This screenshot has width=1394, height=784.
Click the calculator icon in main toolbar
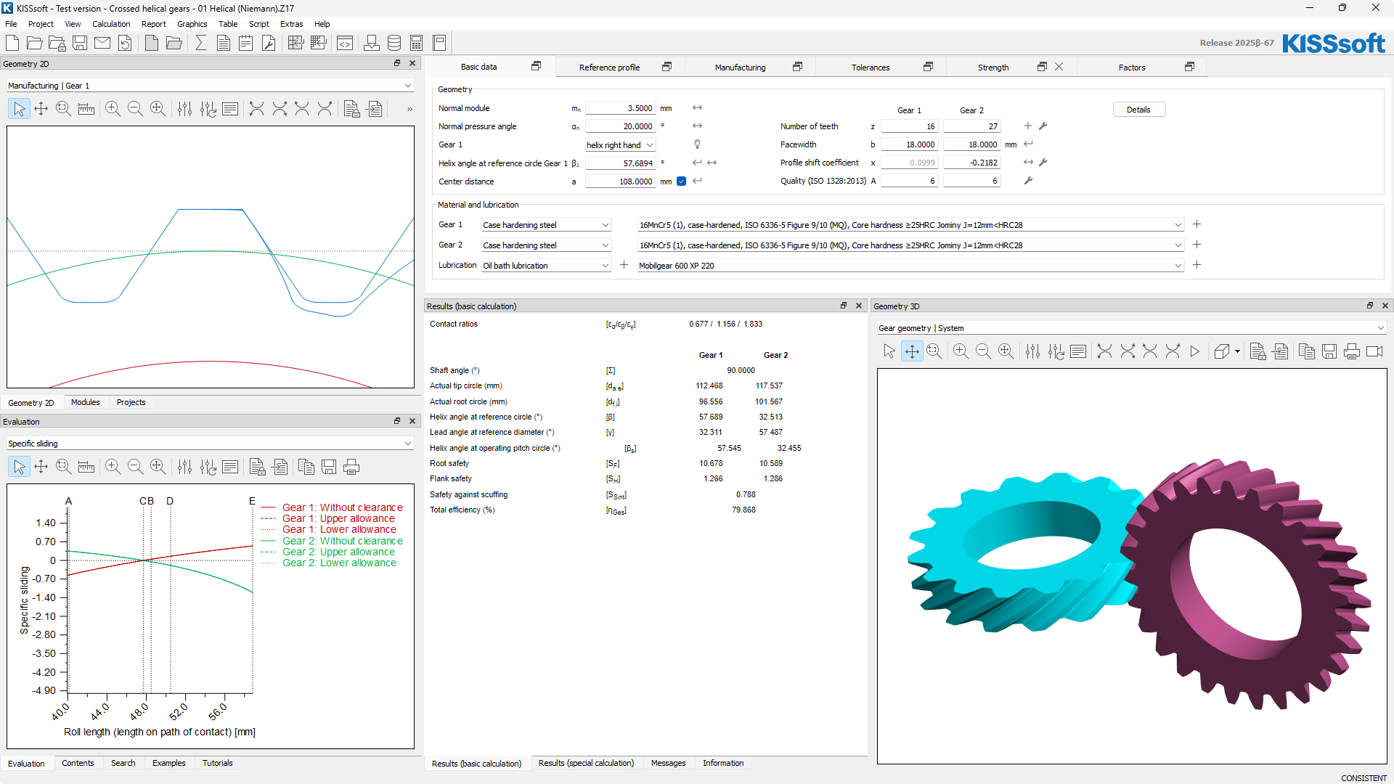point(417,43)
